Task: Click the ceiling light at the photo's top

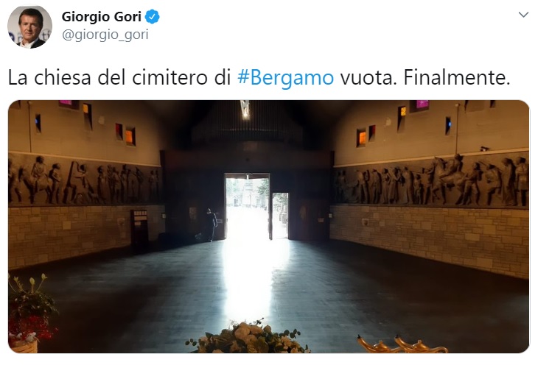Action: (x=245, y=110)
